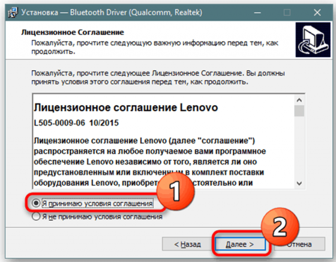
Task: Click the license scrollbar thumb
Action: tap(299, 111)
